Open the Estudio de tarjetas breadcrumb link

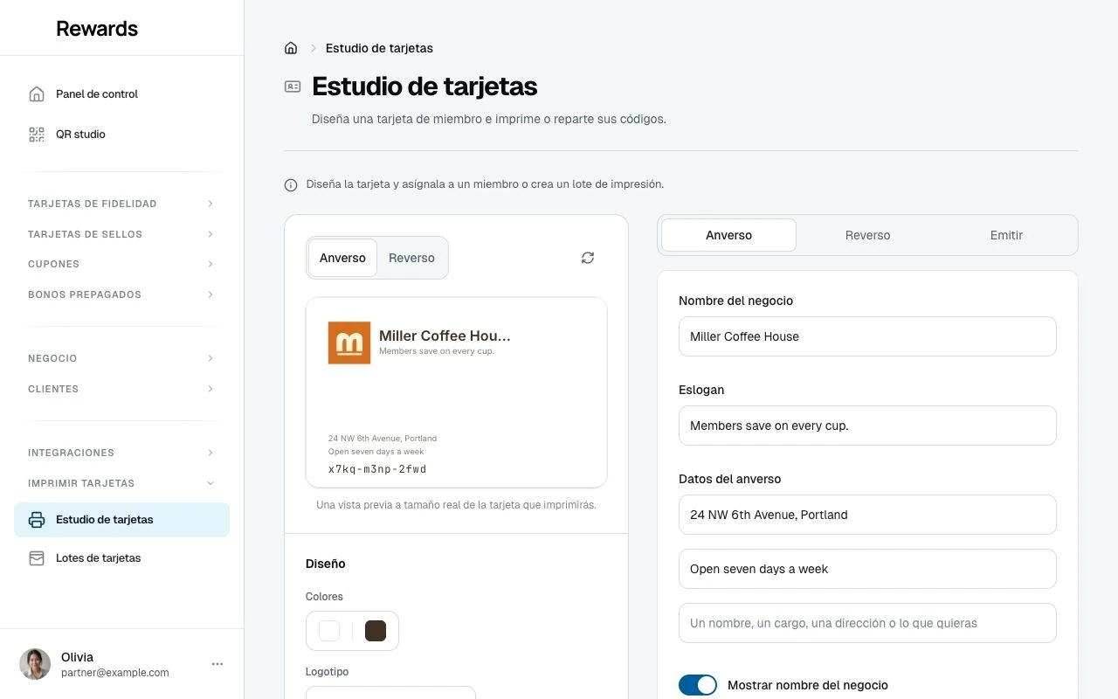(x=379, y=48)
